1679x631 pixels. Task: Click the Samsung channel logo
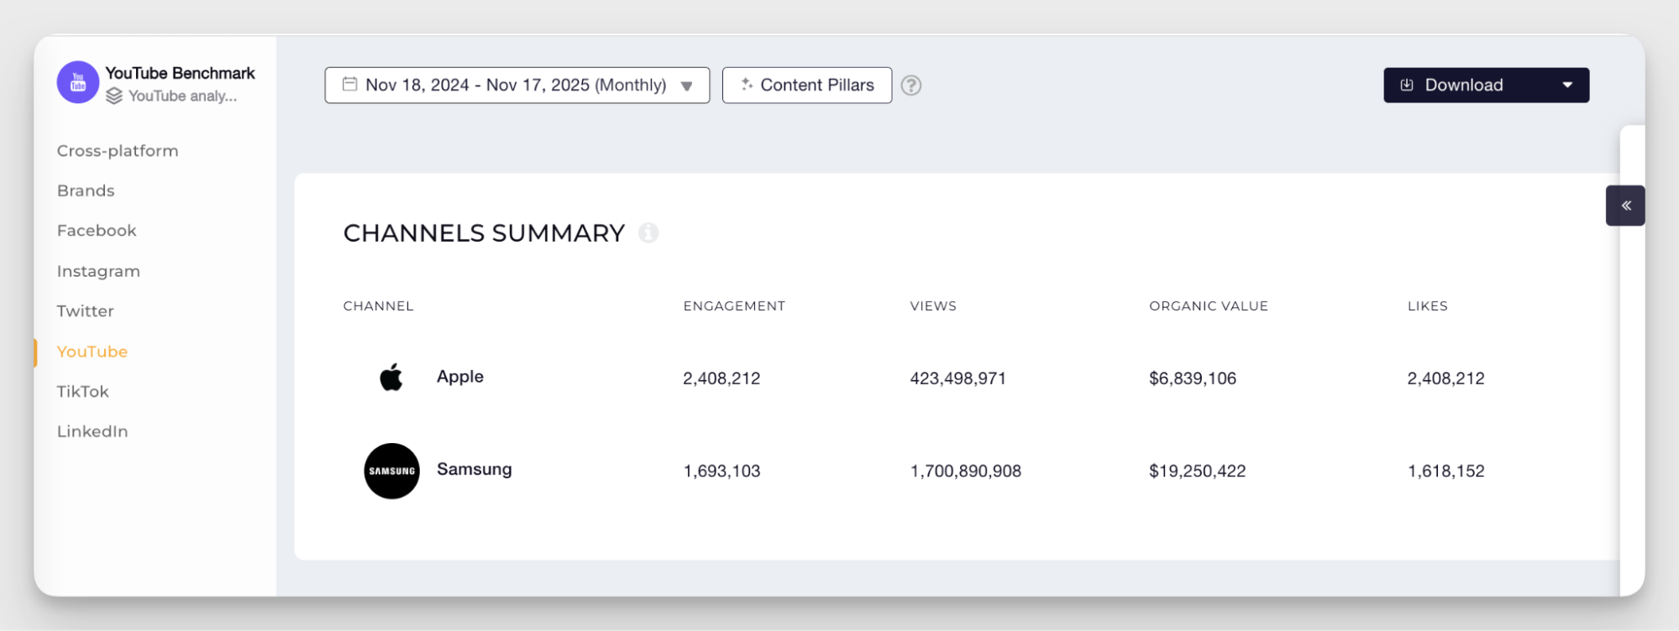pyautogui.click(x=391, y=471)
